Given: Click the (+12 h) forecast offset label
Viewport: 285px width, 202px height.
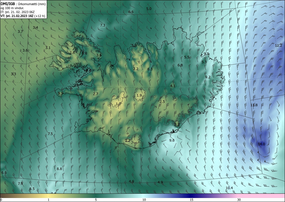Looking at the screenshot, I should click(x=40, y=16).
